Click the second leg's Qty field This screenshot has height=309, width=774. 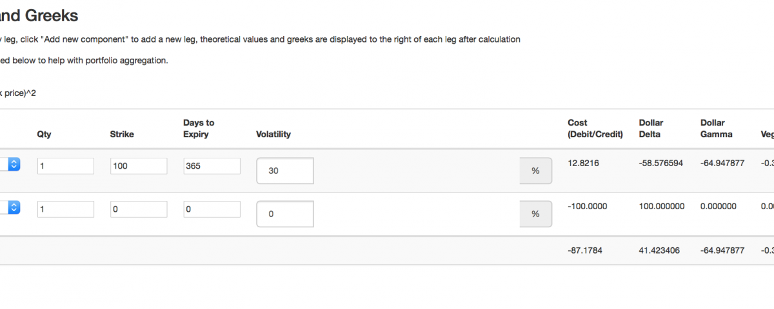[66, 209]
